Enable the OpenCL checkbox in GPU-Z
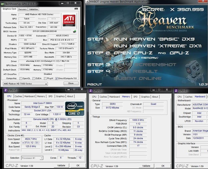208x169 pixels. (20, 78)
